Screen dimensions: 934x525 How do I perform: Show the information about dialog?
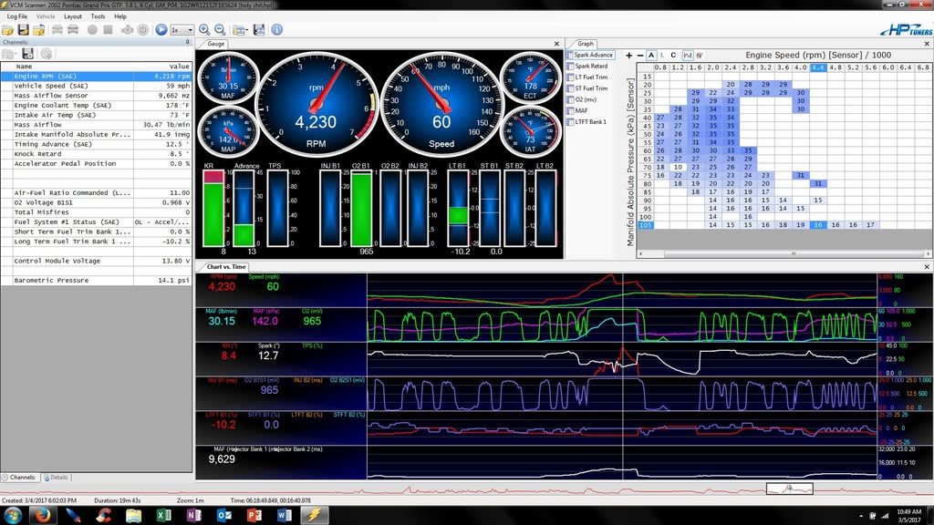click(277, 30)
